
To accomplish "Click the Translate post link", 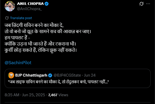I will (21, 18).
